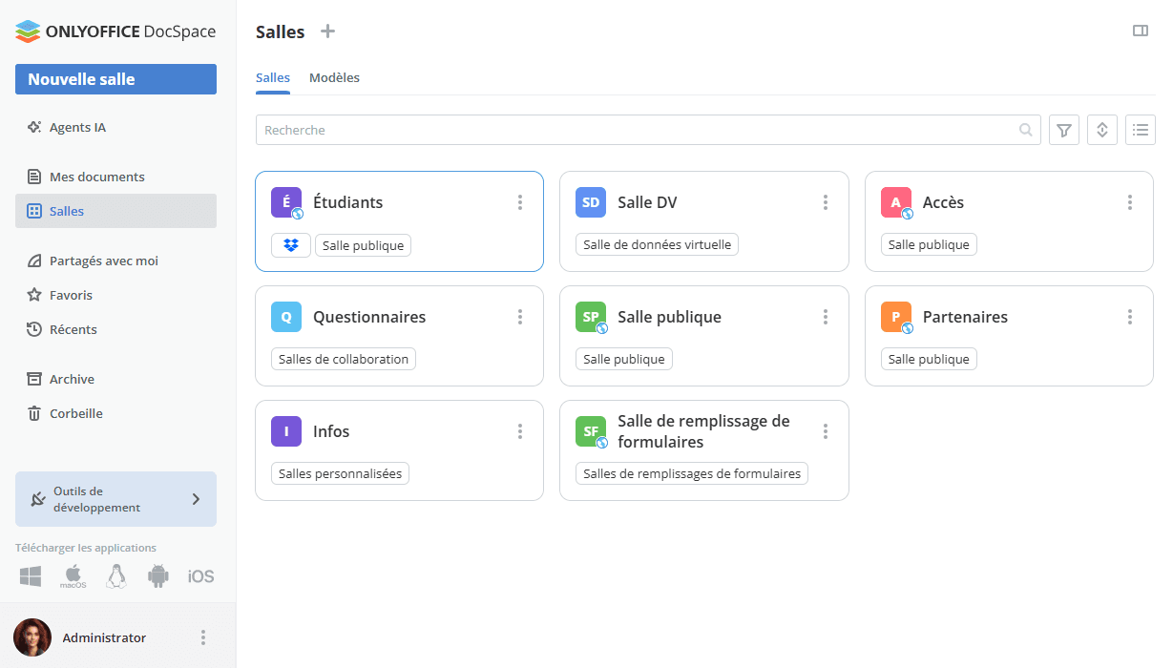Click the Linux penguin icon

point(116,576)
